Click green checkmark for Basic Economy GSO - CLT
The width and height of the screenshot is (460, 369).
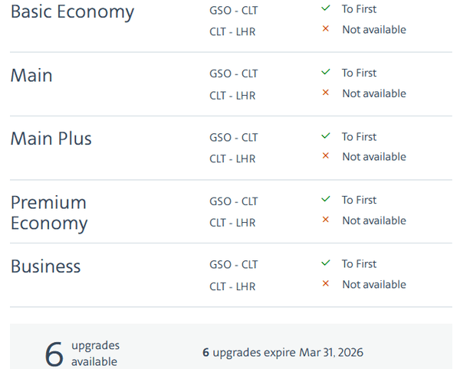326,8
